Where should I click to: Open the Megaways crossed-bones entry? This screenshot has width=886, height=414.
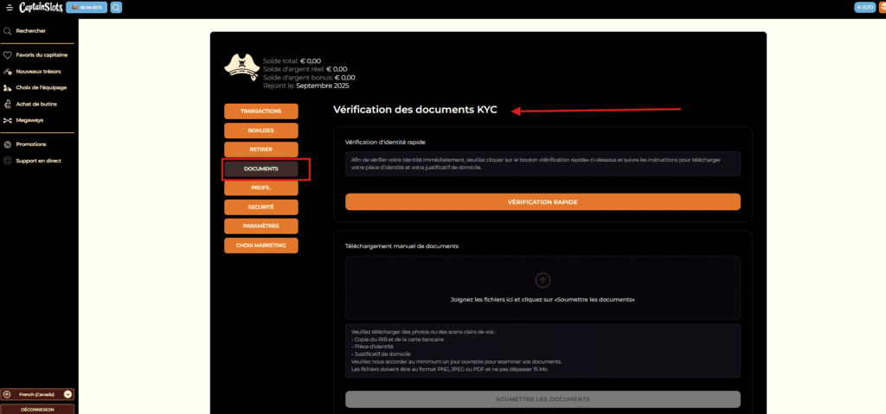point(23,120)
